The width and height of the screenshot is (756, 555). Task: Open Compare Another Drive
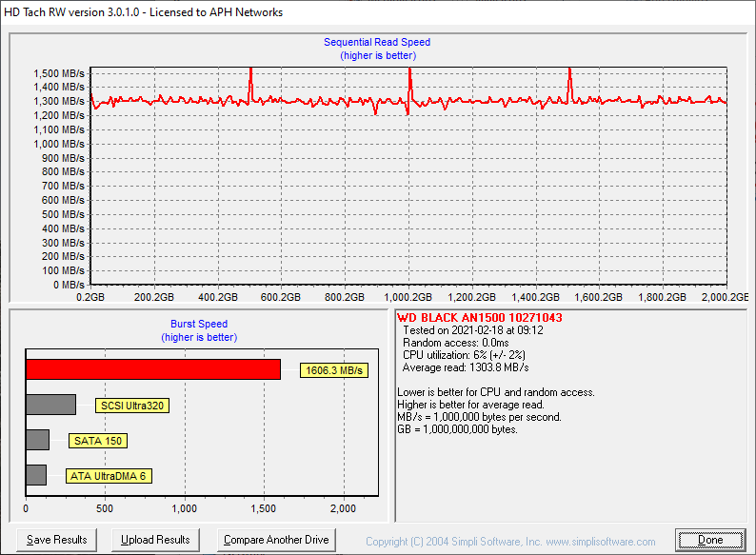pyautogui.click(x=276, y=540)
